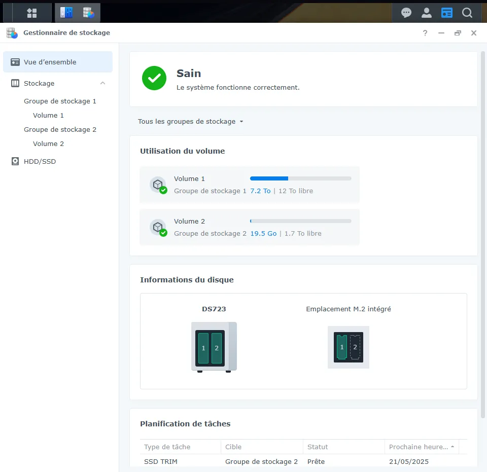Open the Control Panel taskbar icon

(x=66, y=13)
